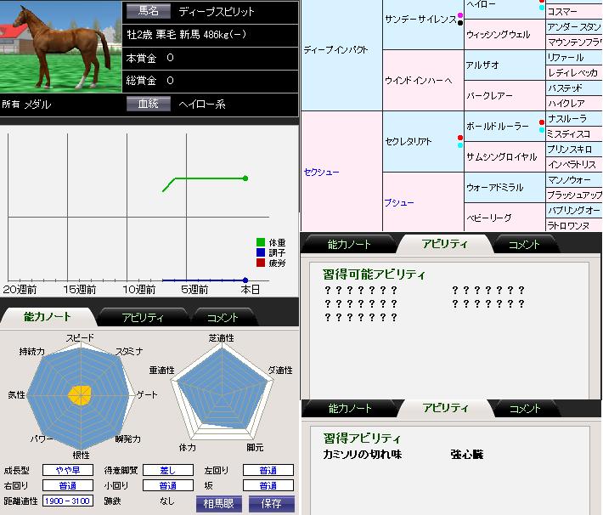Select コメント tab above 習得可能アビリティ panel
Screen dimensions: 603x515
coord(524,245)
